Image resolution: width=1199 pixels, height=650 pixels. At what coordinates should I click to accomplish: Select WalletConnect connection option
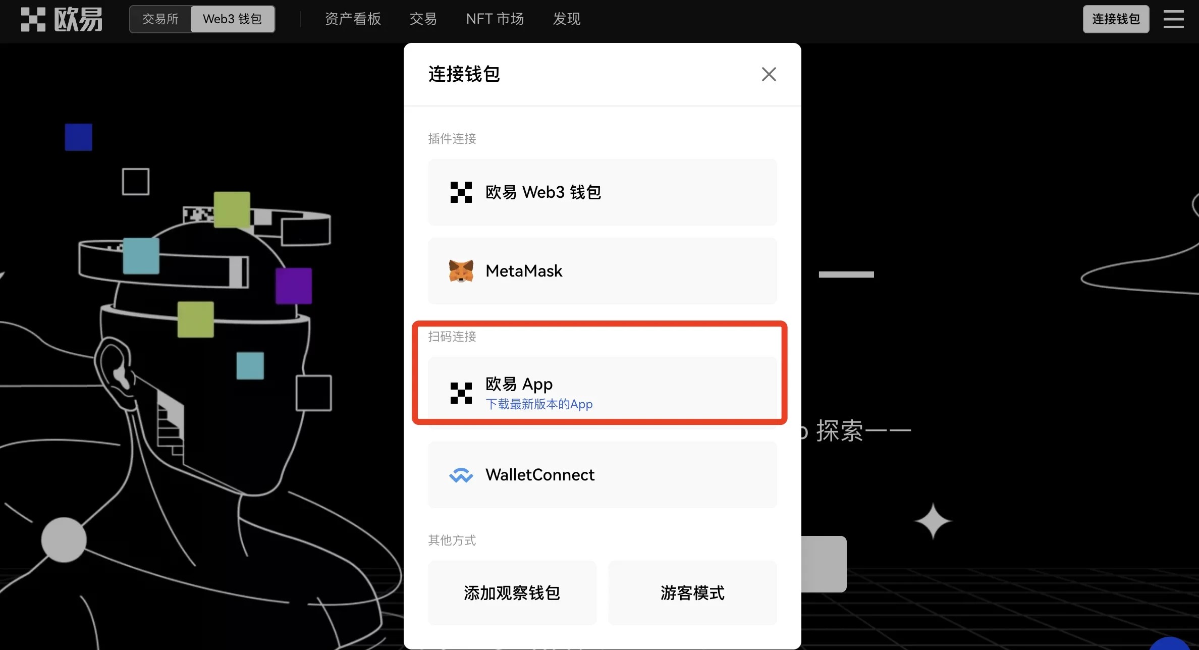tap(601, 474)
